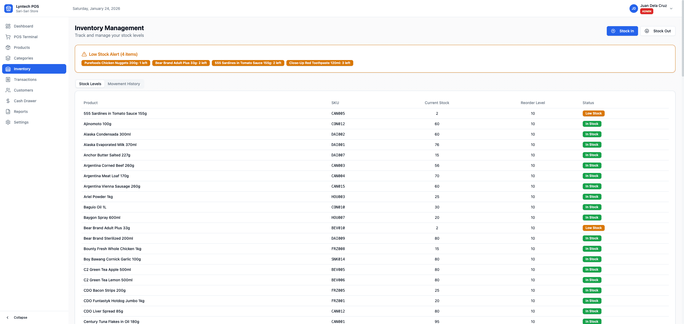Click the low stock warning triangle icon
The width and height of the screenshot is (684, 324).
tap(84, 54)
